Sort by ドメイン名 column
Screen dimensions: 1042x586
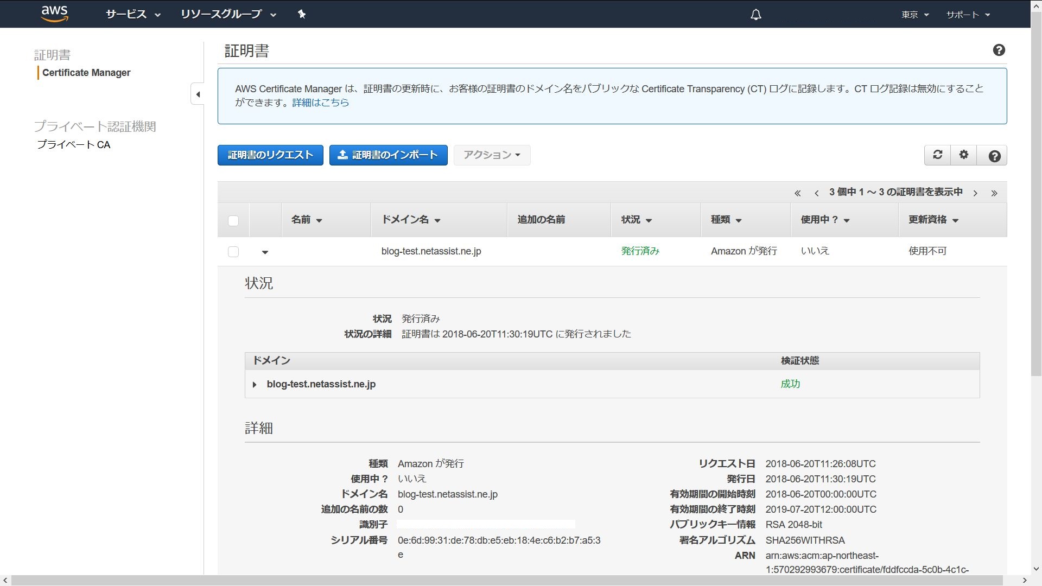click(x=411, y=220)
